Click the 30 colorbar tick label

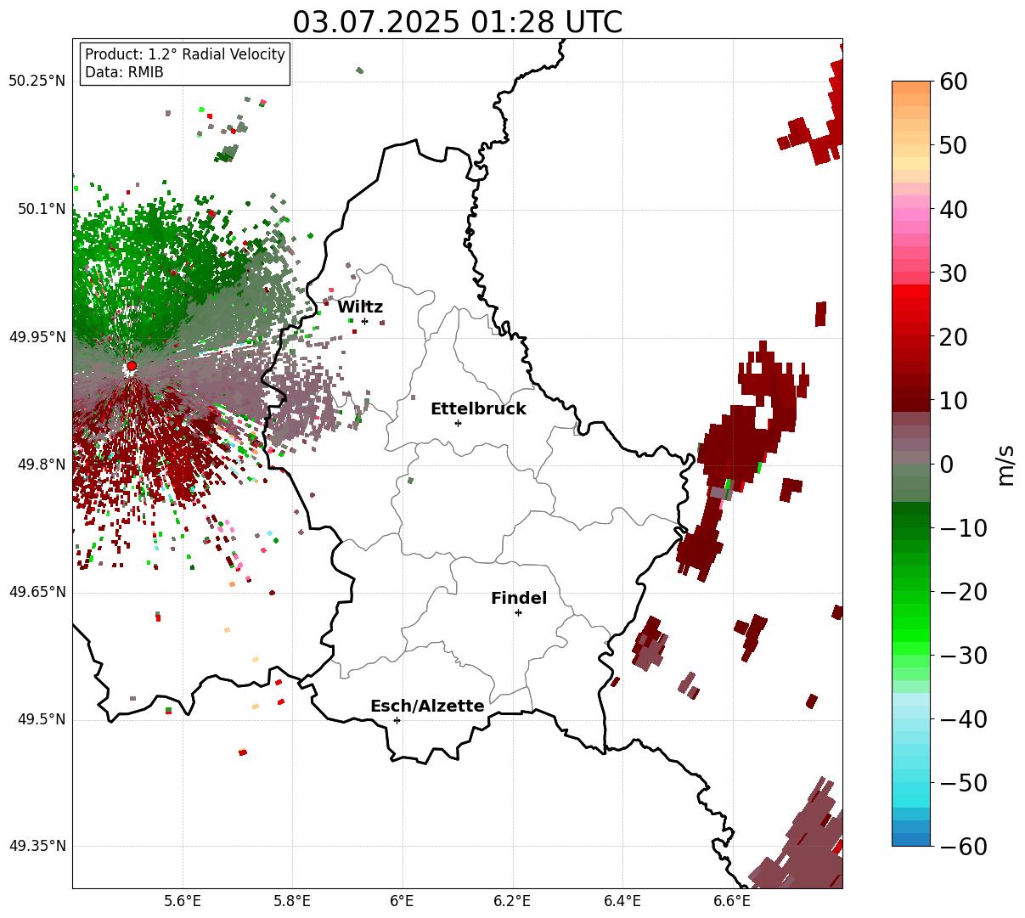pos(953,273)
